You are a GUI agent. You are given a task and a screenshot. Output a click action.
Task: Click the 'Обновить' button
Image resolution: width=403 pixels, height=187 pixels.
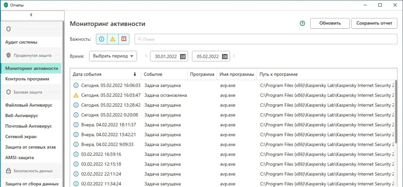coord(330,23)
